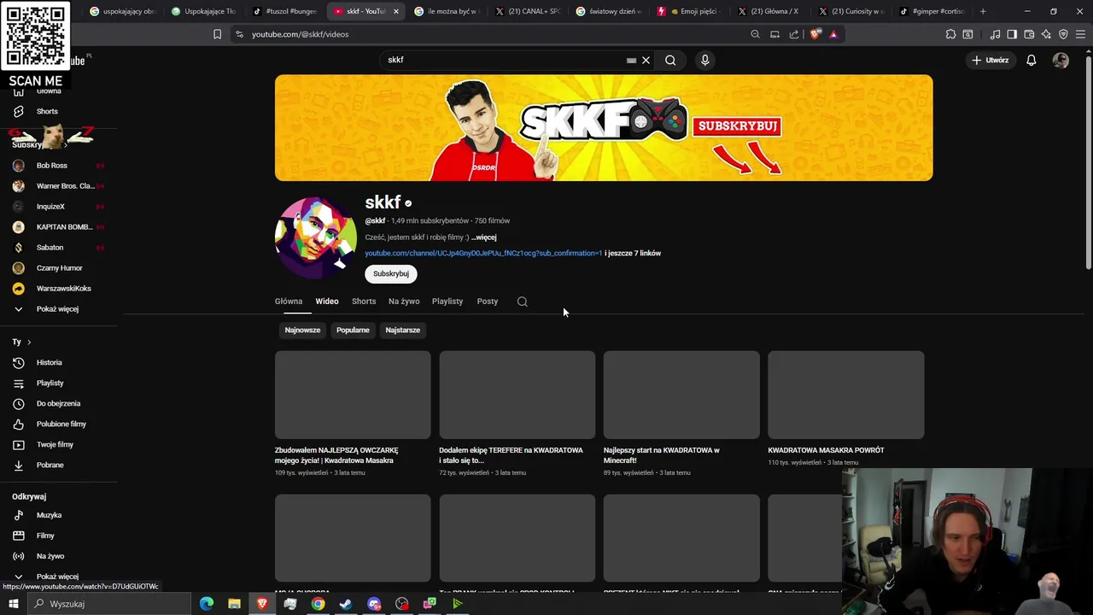Open the browser extensions puzzle icon
This screenshot has width=1093, height=615.
pyautogui.click(x=950, y=34)
